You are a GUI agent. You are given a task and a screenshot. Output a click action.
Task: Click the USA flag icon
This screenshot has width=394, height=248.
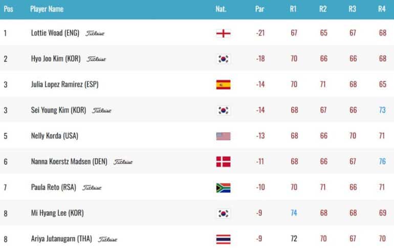click(223, 136)
